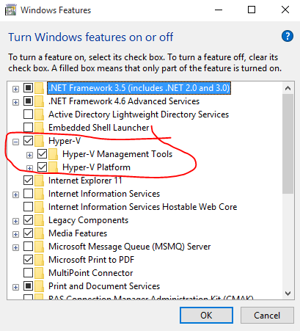Click folder icon next to Hyper-V
Image resolution: width=300 pixels, height=331 pixels.
(x=39, y=141)
